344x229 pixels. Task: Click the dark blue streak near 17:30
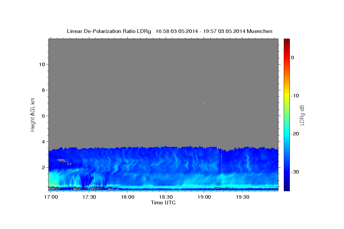coord(87,180)
